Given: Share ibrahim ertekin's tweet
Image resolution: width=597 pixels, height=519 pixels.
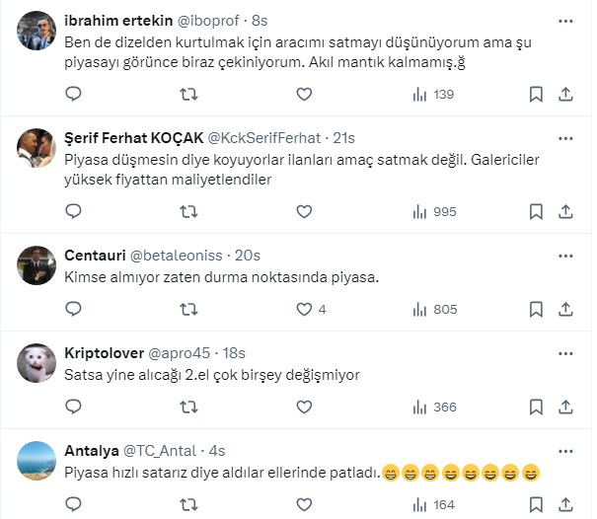Looking at the screenshot, I should click(565, 95).
